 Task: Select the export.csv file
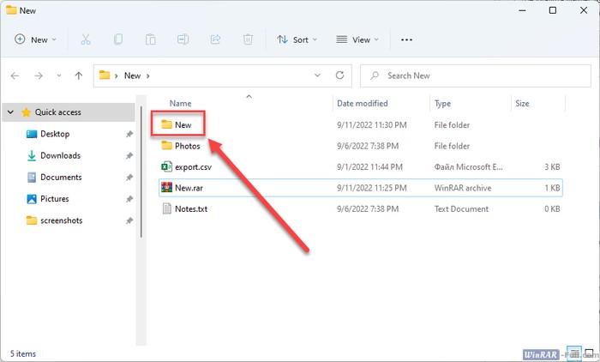pos(192,166)
